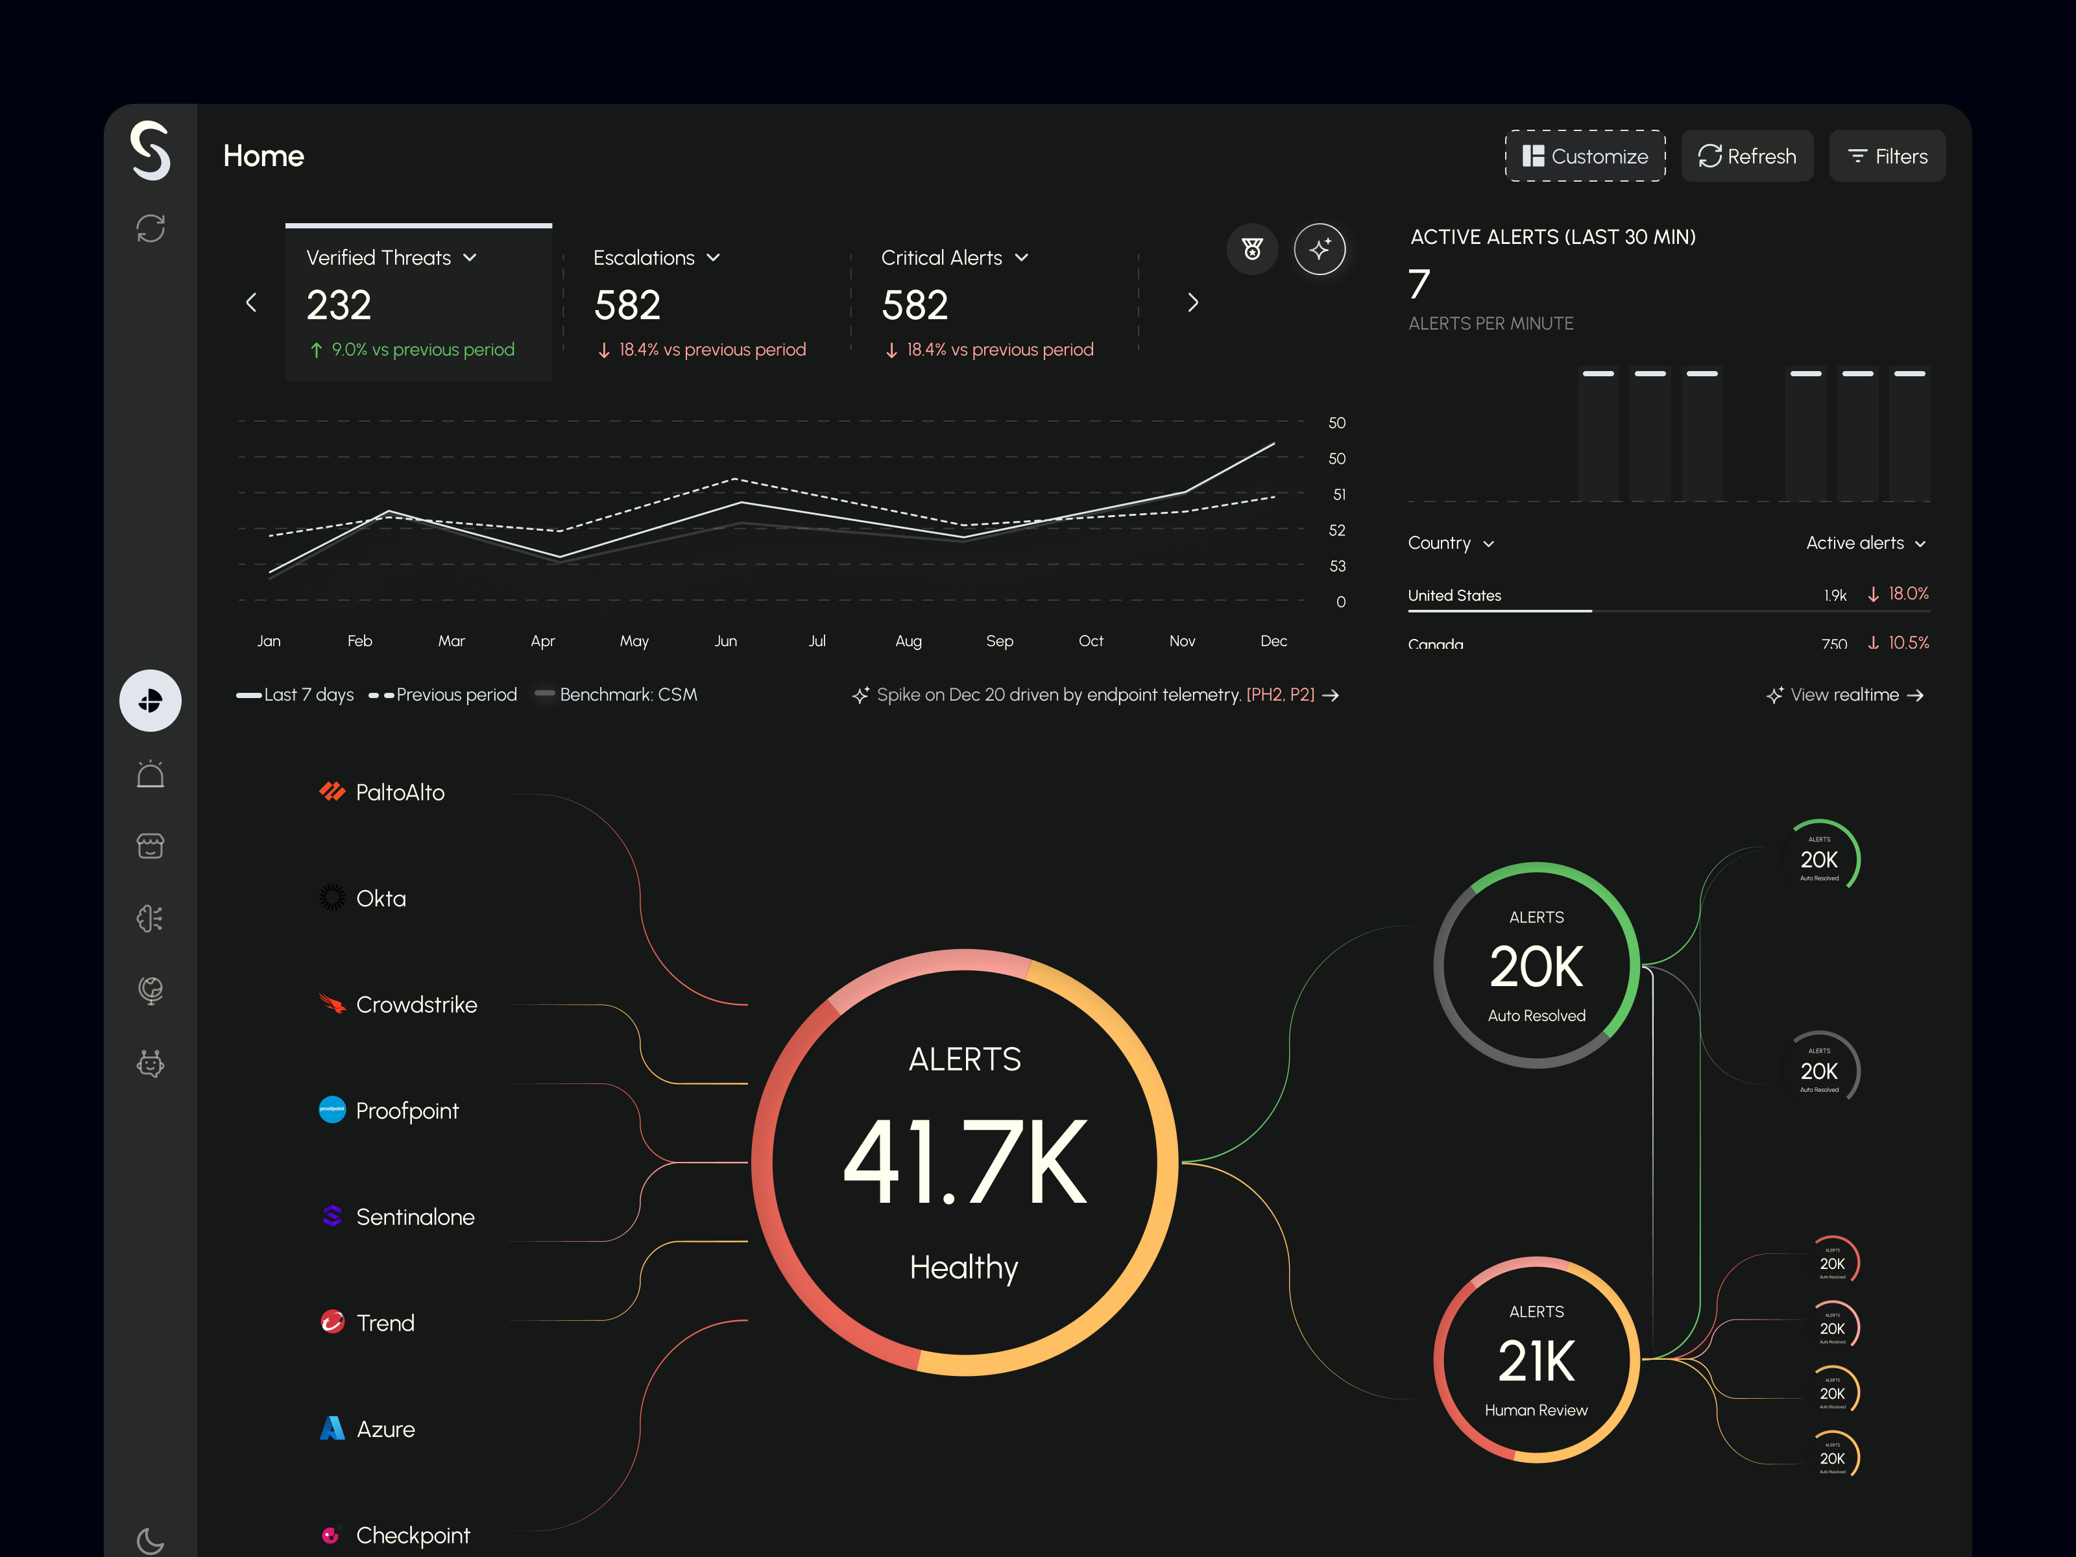Toggle dark mode with moon icon
This screenshot has width=2076, height=1557.
pos(150,1540)
